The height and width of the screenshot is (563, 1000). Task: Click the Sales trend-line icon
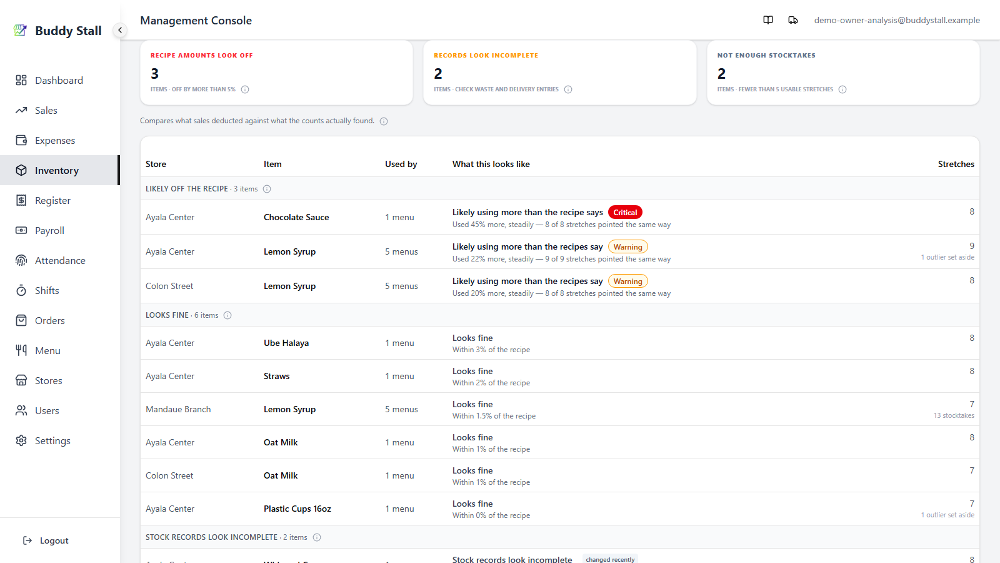click(x=21, y=110)
